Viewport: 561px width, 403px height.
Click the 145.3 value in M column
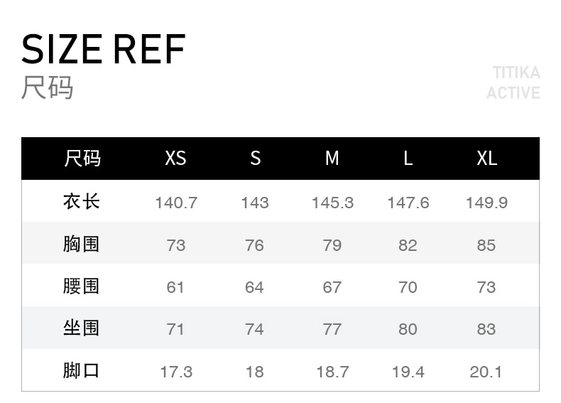tap(332, 203)
